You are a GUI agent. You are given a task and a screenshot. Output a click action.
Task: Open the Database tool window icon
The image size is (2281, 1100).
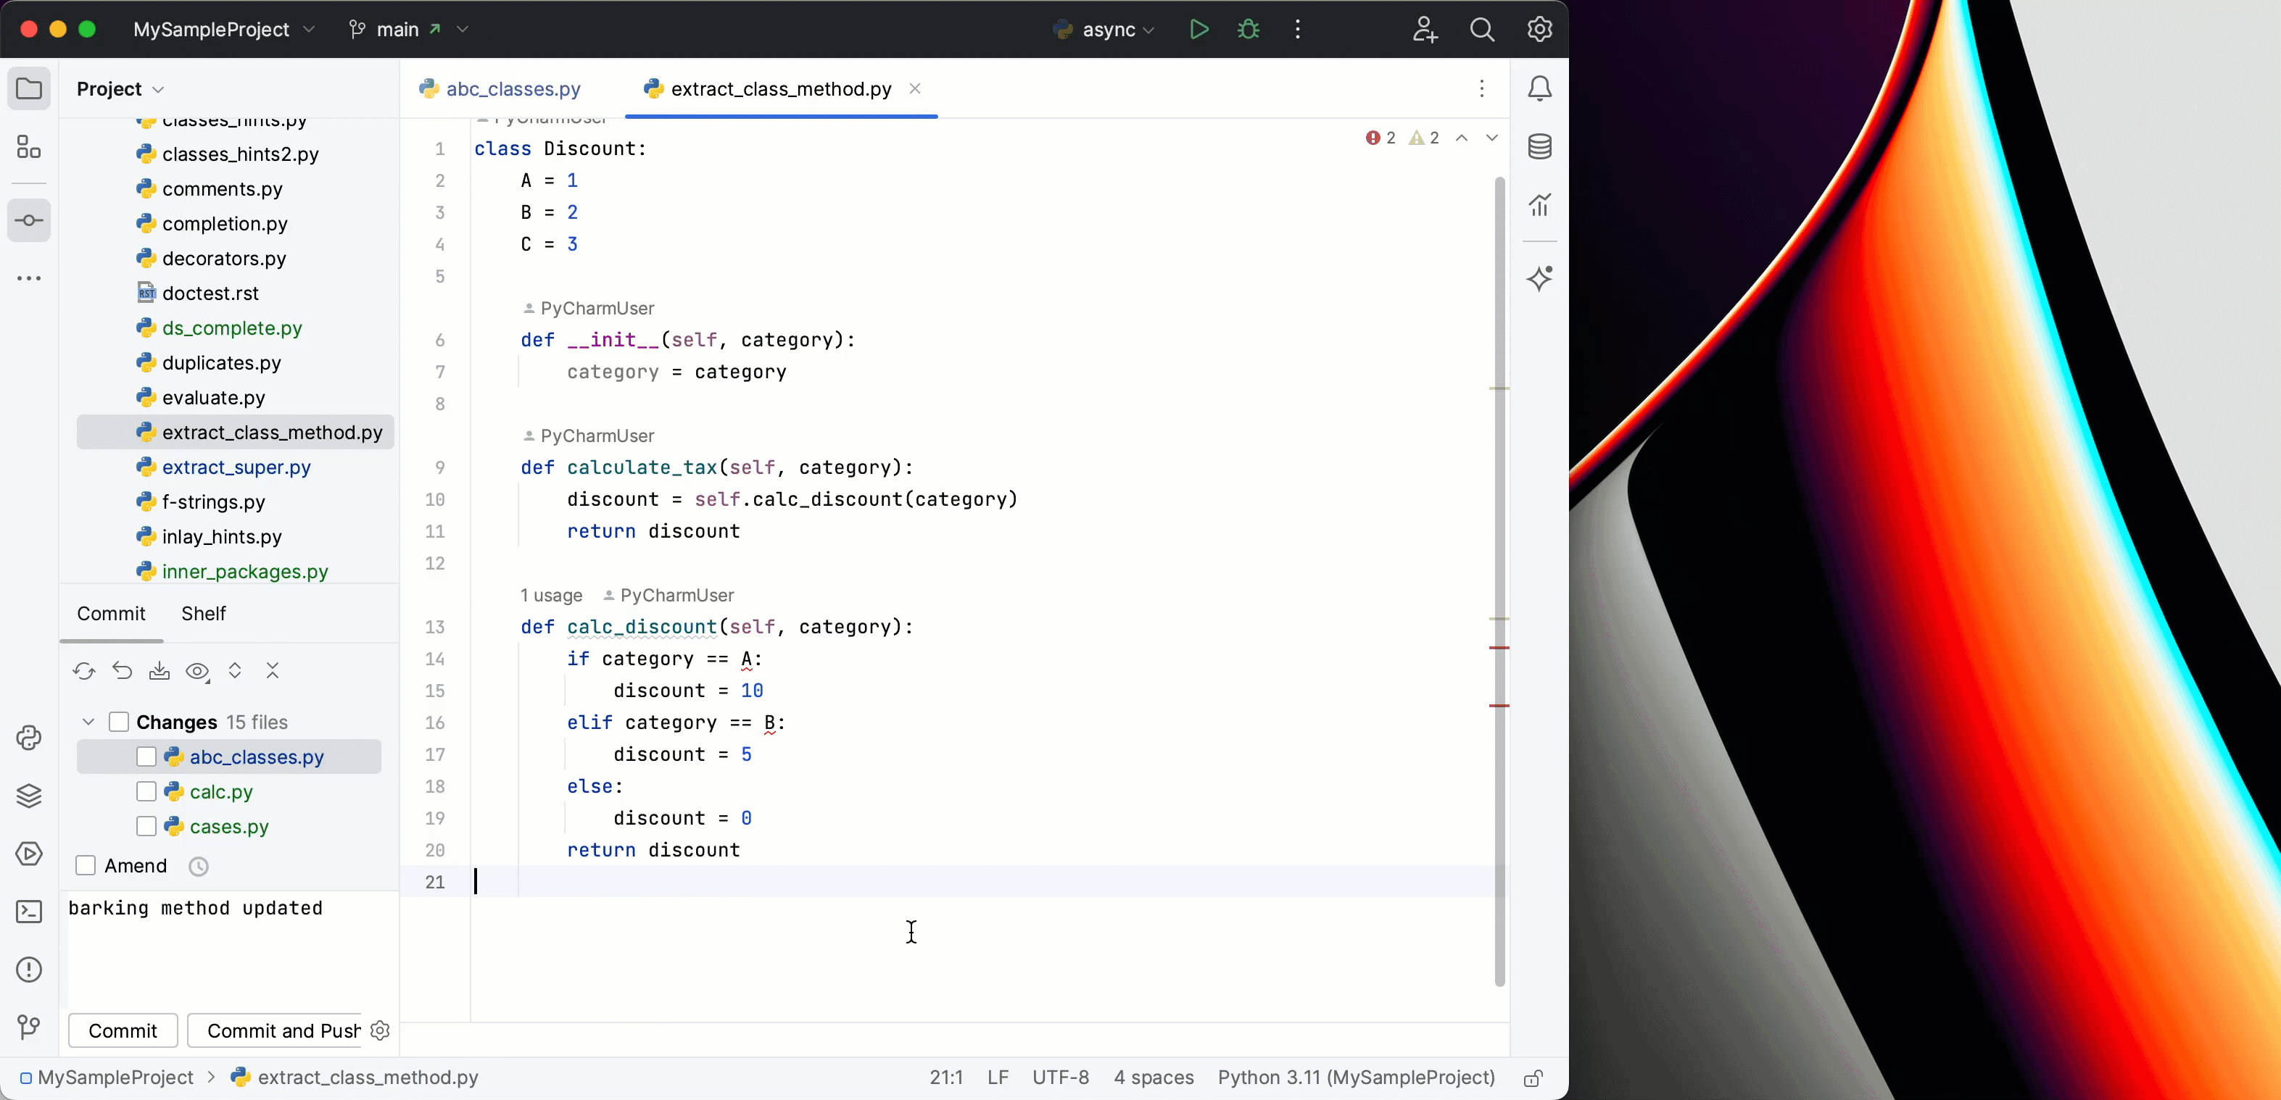point(1540,147)
